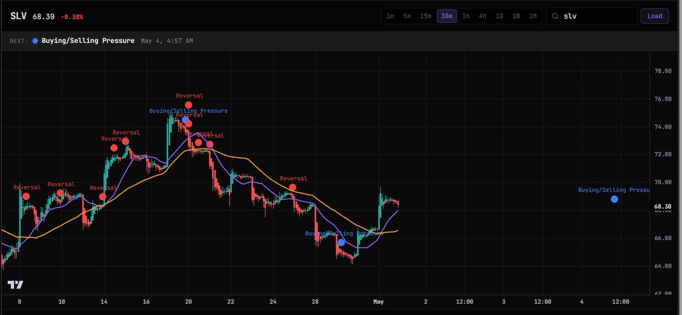Click the 14 date on time axis

point(104,301)
